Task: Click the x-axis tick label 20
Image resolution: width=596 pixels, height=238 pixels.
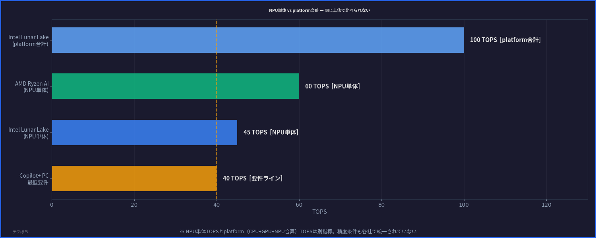Action: 134,205
